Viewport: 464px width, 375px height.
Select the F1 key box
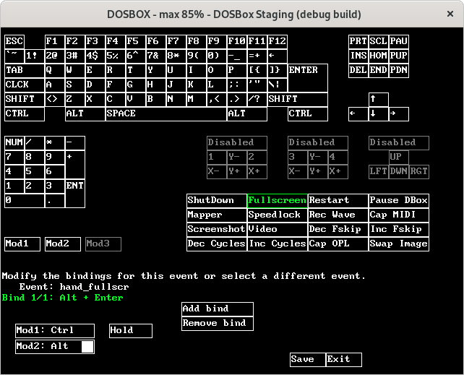(x=55, y=41)
